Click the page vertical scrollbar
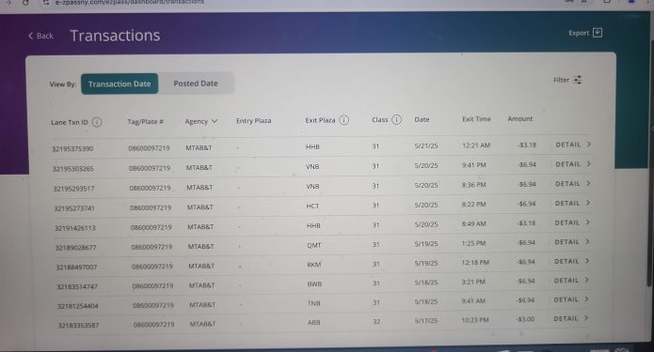Screen dimensions: 654x352 point(649,162)
